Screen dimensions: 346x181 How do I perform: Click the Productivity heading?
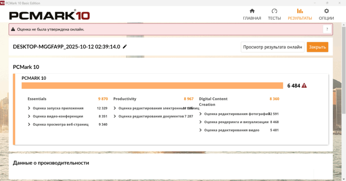[x=125, y=99]
